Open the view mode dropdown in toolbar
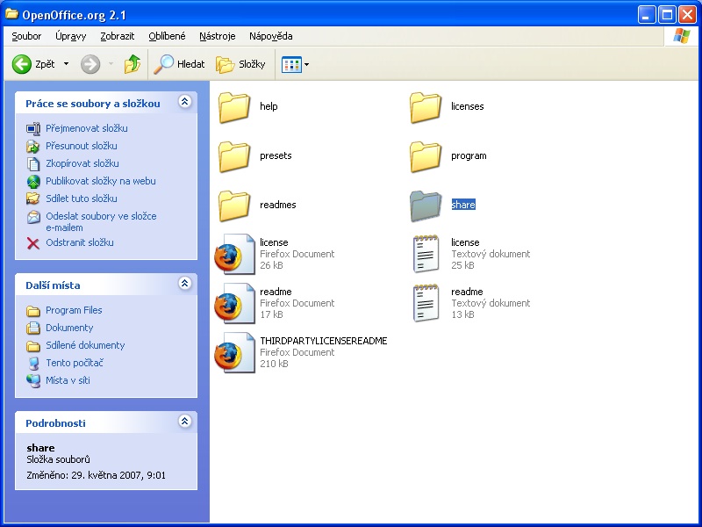Viewport: 702px width, 527px height. pos(296,64)
